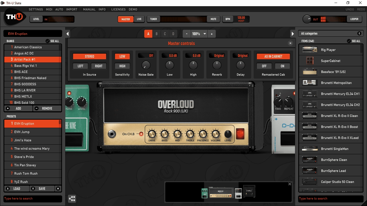Screen dimensions: 367x206
Task: Pick the Brunetti SingleMan amp icon
Action: click(310, 149)
